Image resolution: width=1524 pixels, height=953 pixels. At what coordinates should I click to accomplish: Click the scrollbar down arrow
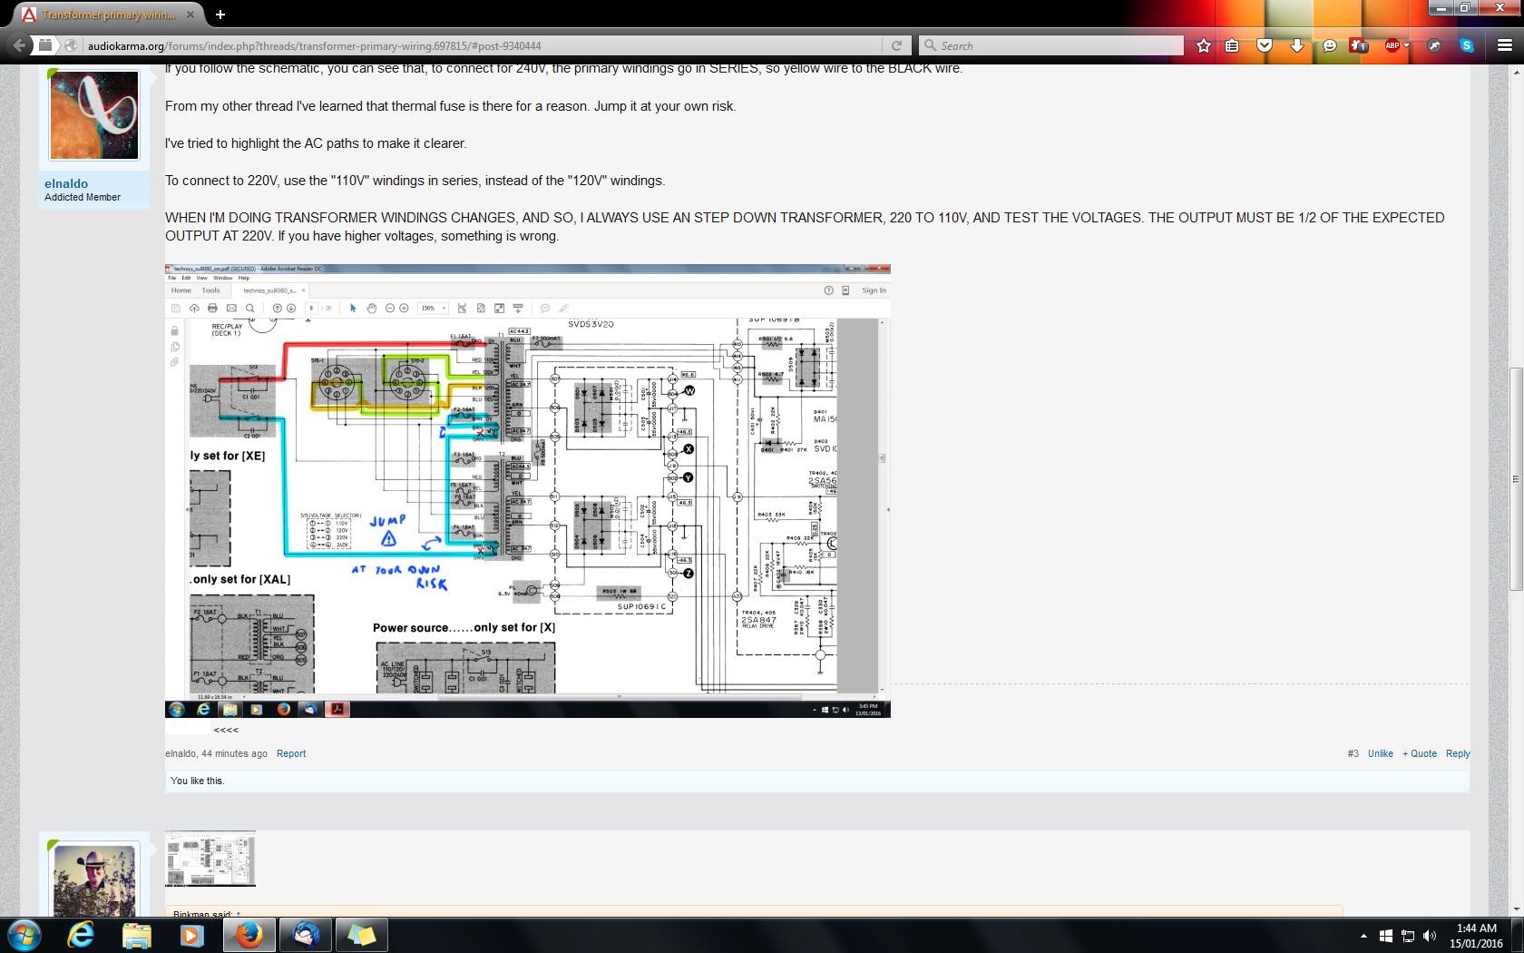pyautogui.click(x=1516, y=909)
